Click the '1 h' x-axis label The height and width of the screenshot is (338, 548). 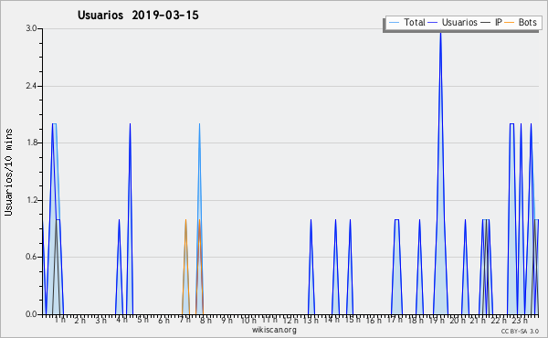(60, 320)
